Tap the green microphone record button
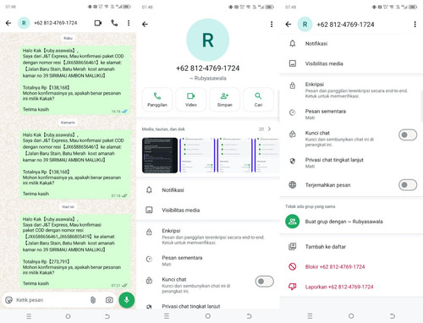The width and height of the screenshot is (423, 323). [127, 299]
